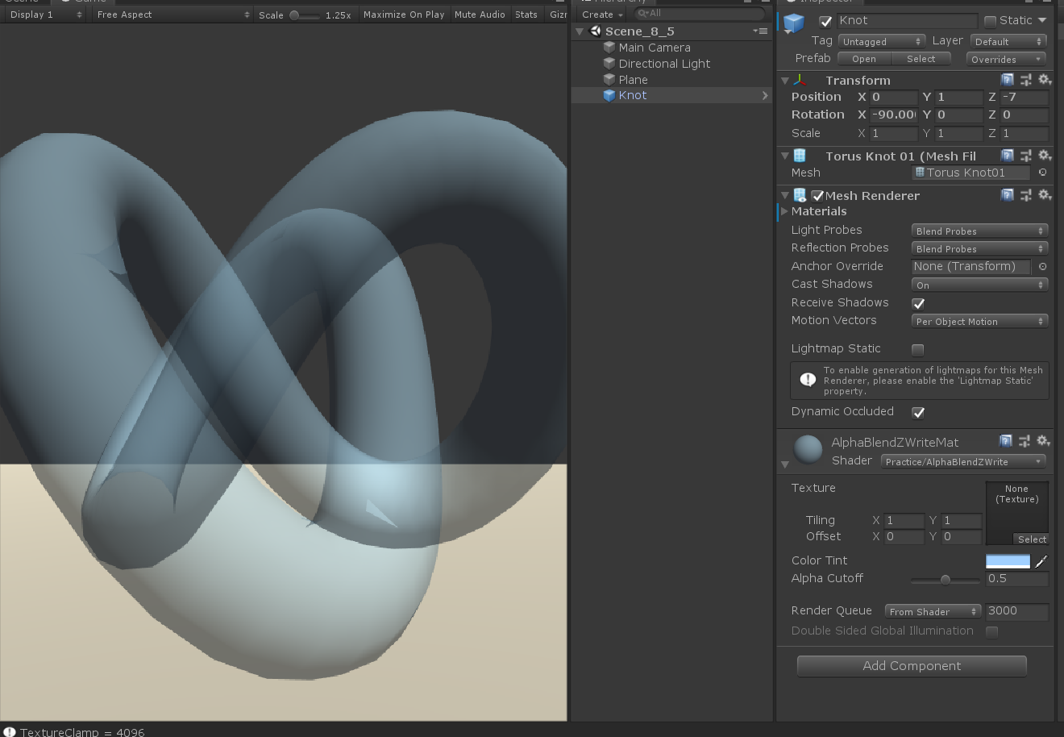Toggle Double Sided Global Illumination checkbox
This screenshot has height=737, width=1064.
pyautogui.click(x=992, y=631)
